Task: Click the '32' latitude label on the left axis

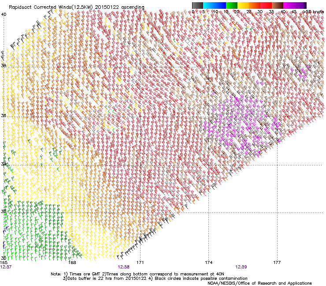Action: coord(4,212)
